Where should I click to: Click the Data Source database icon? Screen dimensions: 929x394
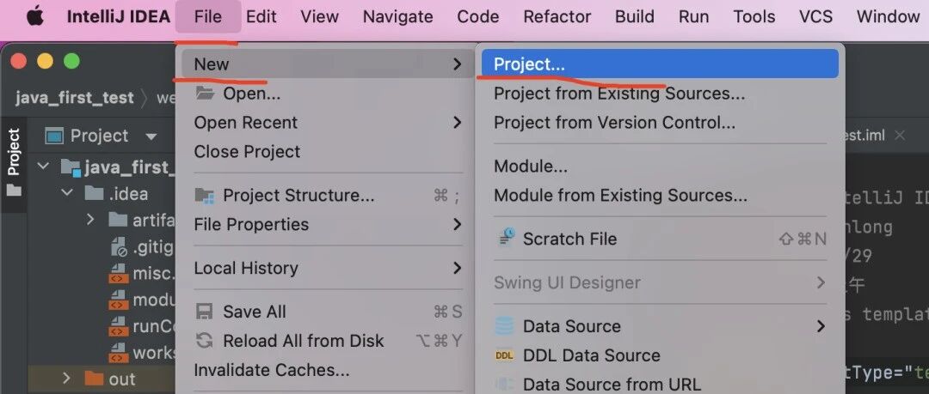coord(505,326)
